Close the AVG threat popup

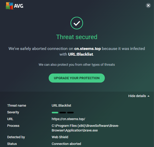pos(148,5)
